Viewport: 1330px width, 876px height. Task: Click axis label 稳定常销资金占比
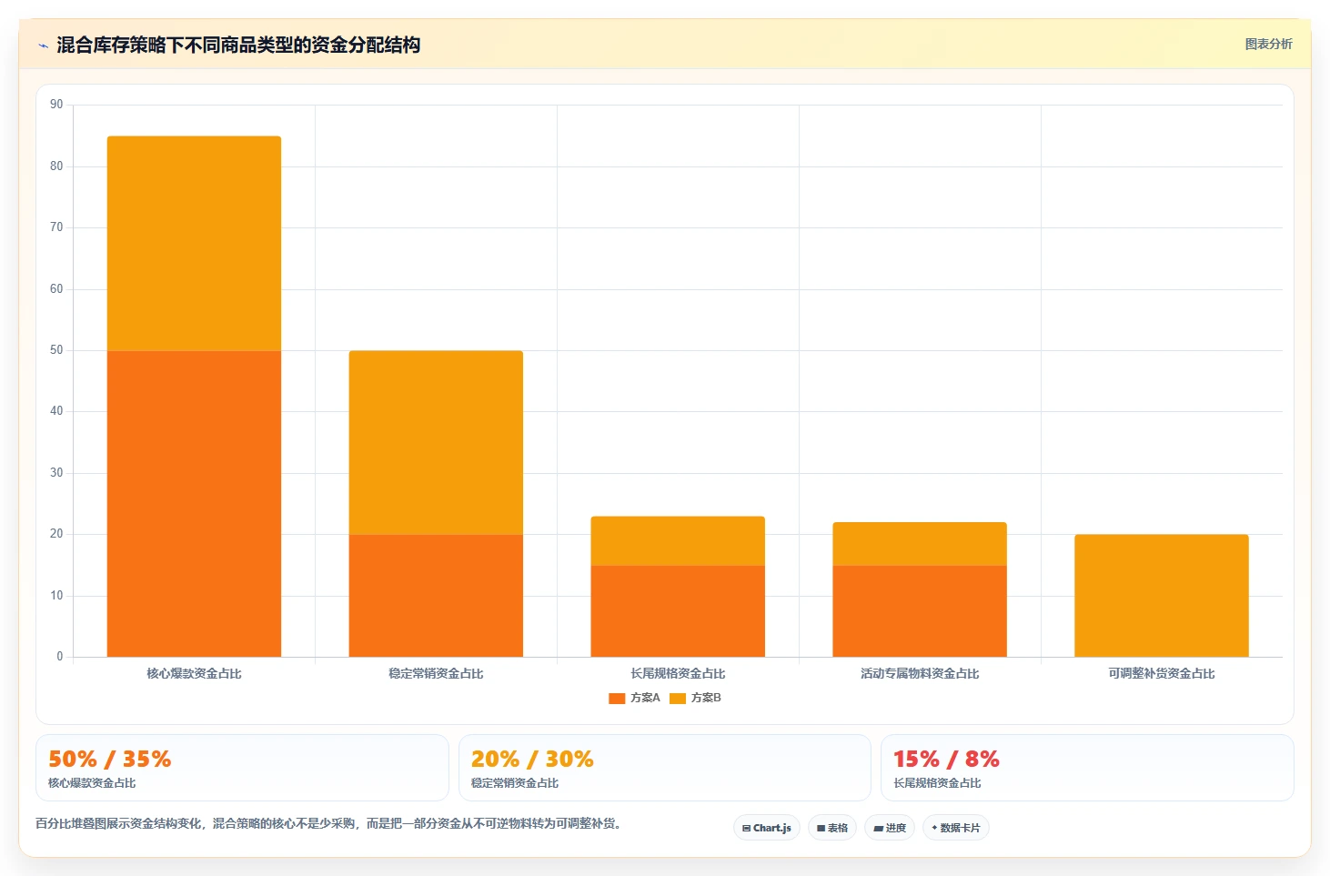(x=436, y=674)
